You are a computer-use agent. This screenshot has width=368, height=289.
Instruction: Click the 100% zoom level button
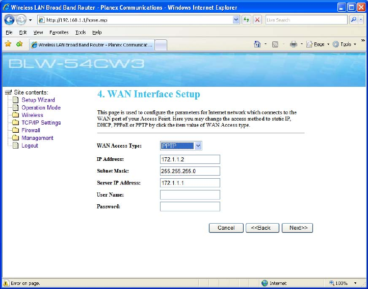coord(338,283)
